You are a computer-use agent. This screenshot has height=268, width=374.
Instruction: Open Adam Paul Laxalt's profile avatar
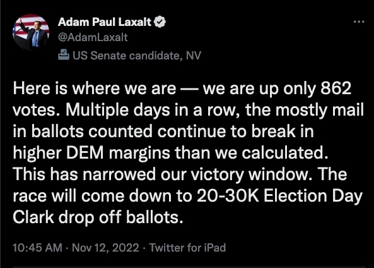tap(31, 32)
